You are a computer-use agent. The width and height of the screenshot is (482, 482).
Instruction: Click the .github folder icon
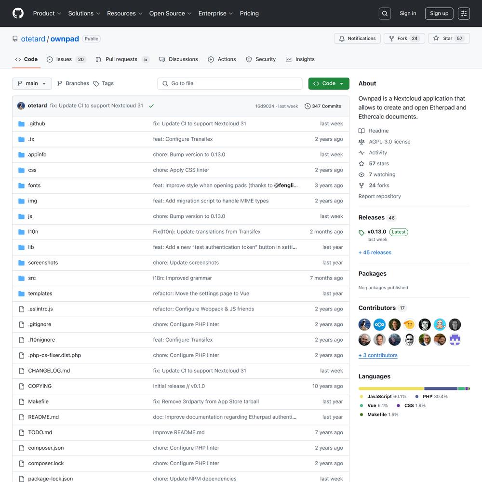coord(21,123)
